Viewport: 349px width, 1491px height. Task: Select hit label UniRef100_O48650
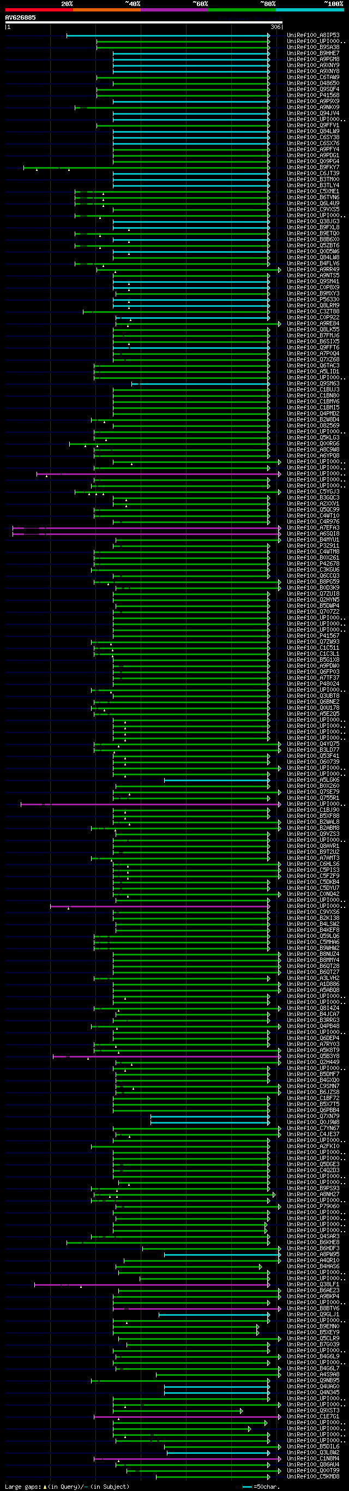(x=313, y=84)
